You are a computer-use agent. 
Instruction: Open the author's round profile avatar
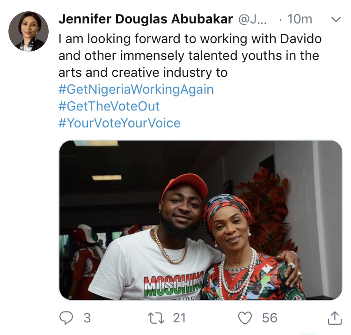pos(29,31)
